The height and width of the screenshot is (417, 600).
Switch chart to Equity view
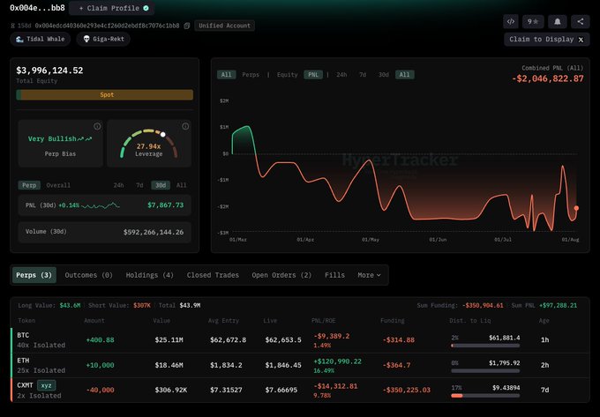[x=287, y=75]
